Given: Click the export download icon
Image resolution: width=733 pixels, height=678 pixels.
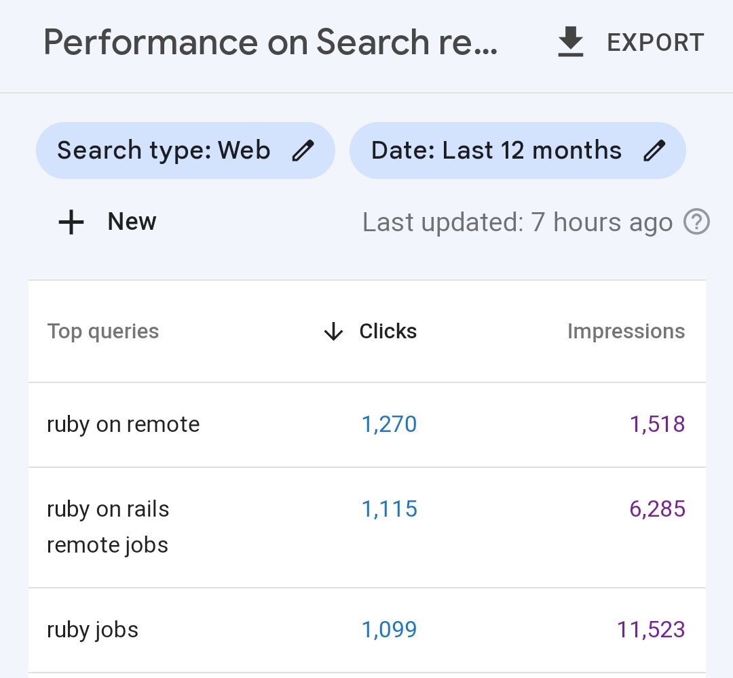Looking at the screenshot, I should click(571, 42).
